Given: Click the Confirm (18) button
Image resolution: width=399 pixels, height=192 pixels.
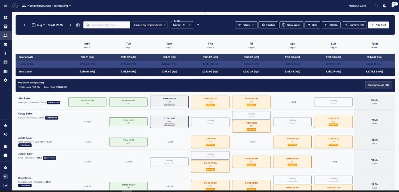Looking at the screenshot, I should (x=354, y=25).
